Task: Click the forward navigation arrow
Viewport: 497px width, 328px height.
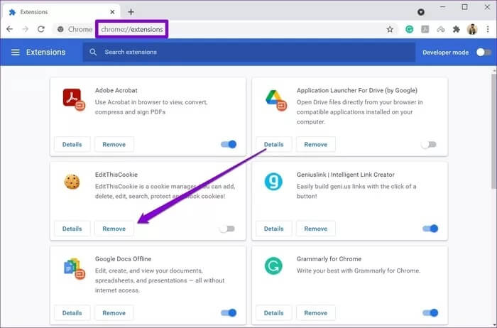Action: [26, 29]
